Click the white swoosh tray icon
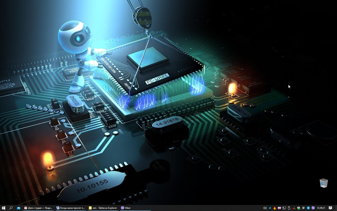Image resolution: width=337 pixels, height=211 pixels. (303, 208)
